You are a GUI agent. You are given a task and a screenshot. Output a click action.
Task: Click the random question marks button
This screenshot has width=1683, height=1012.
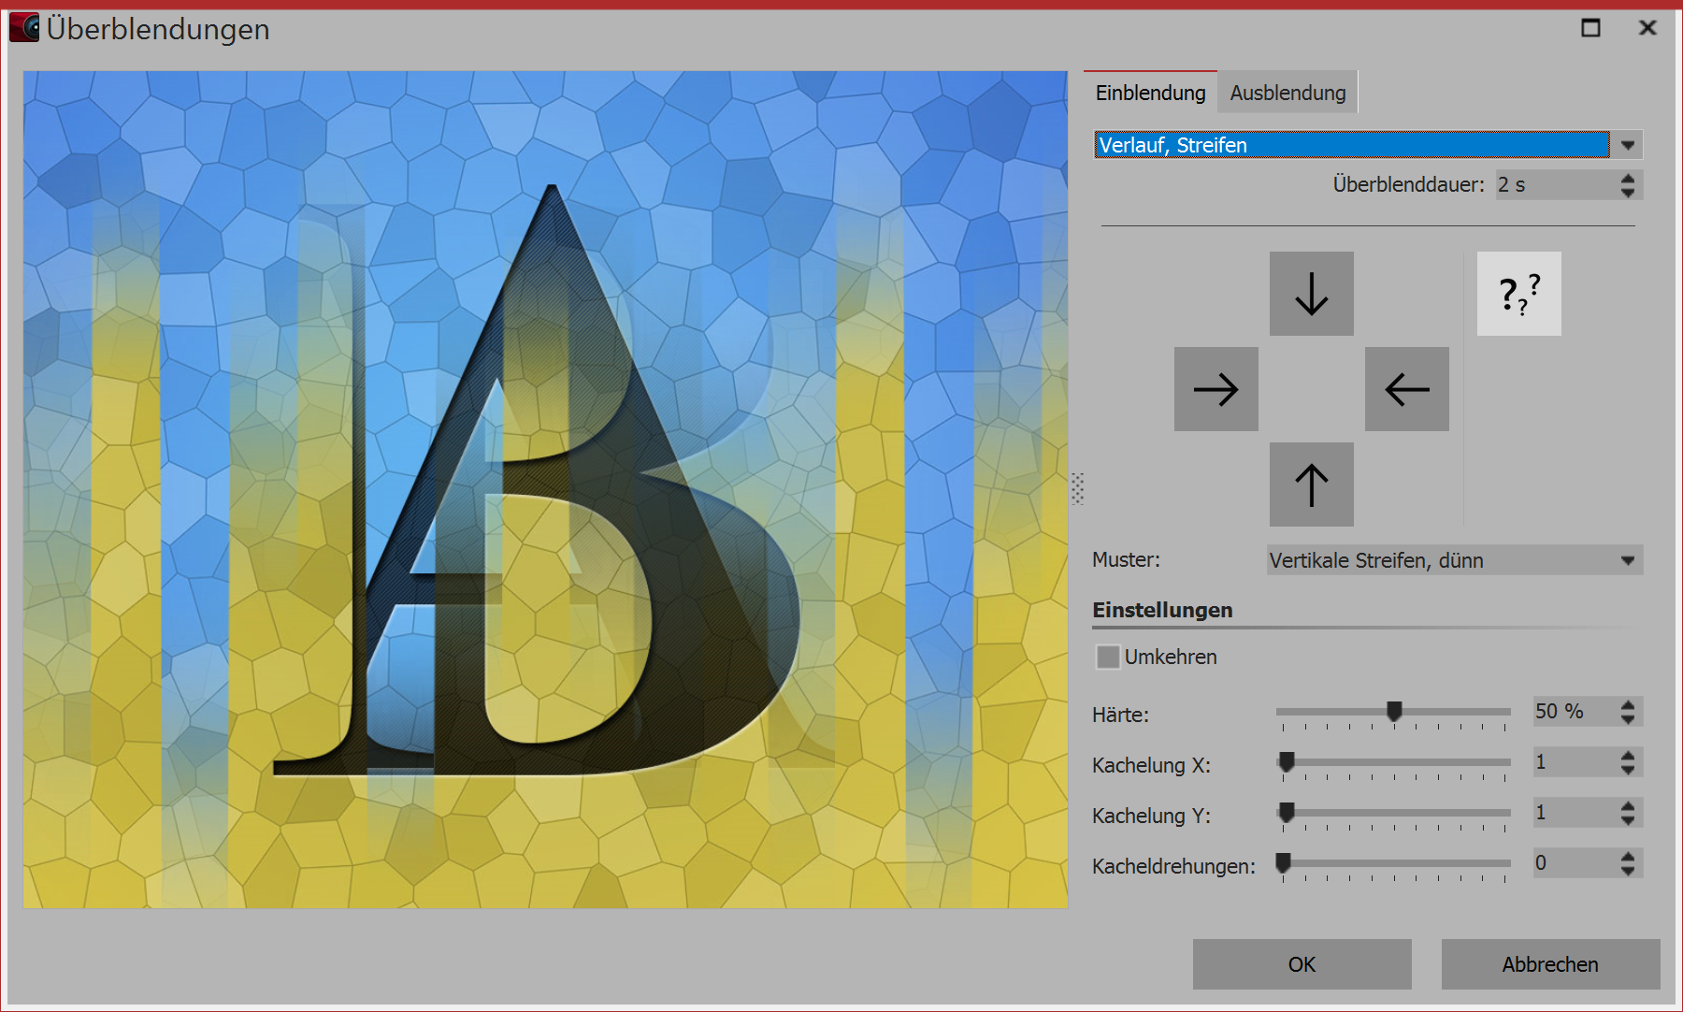click(x=1518, y=294)
